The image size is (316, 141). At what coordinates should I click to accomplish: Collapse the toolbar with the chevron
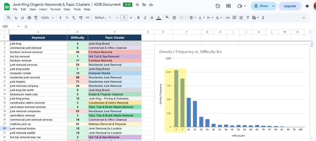click(x=304, y=18)
